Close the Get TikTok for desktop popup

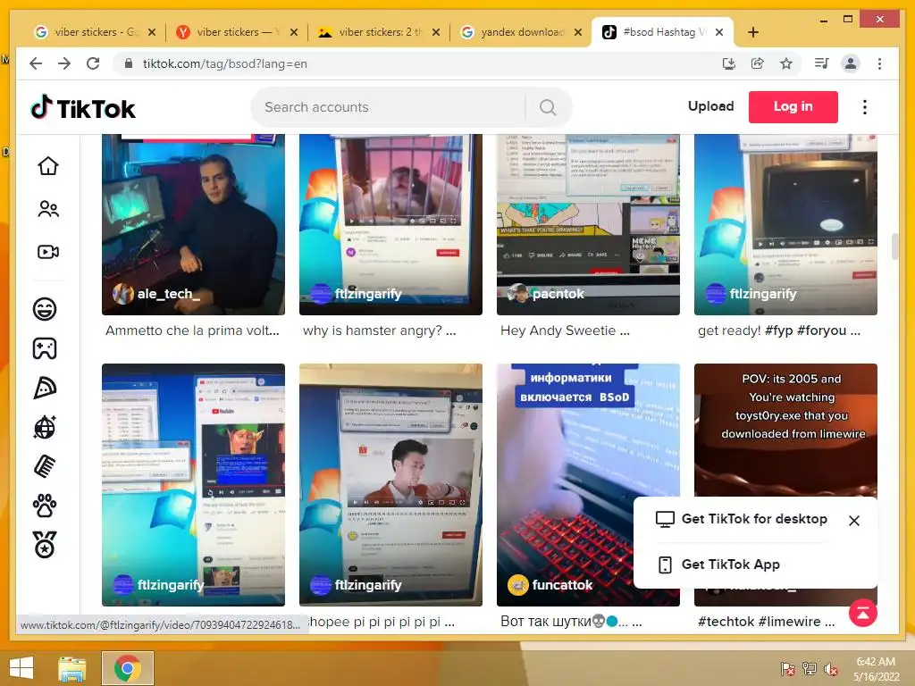tap(853, 521)
